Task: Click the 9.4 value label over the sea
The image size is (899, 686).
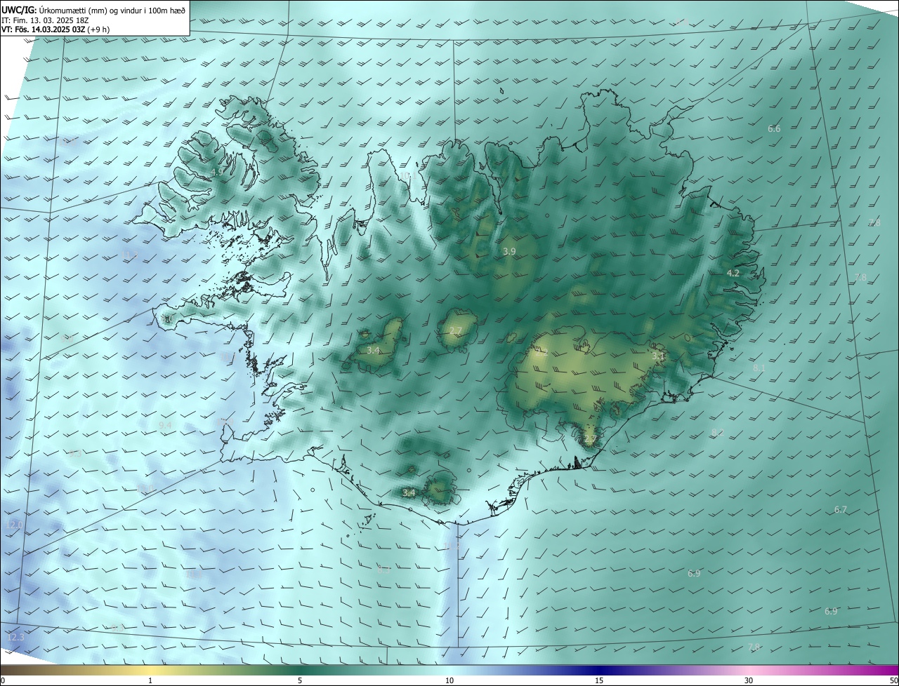Action: pos(165,425)
